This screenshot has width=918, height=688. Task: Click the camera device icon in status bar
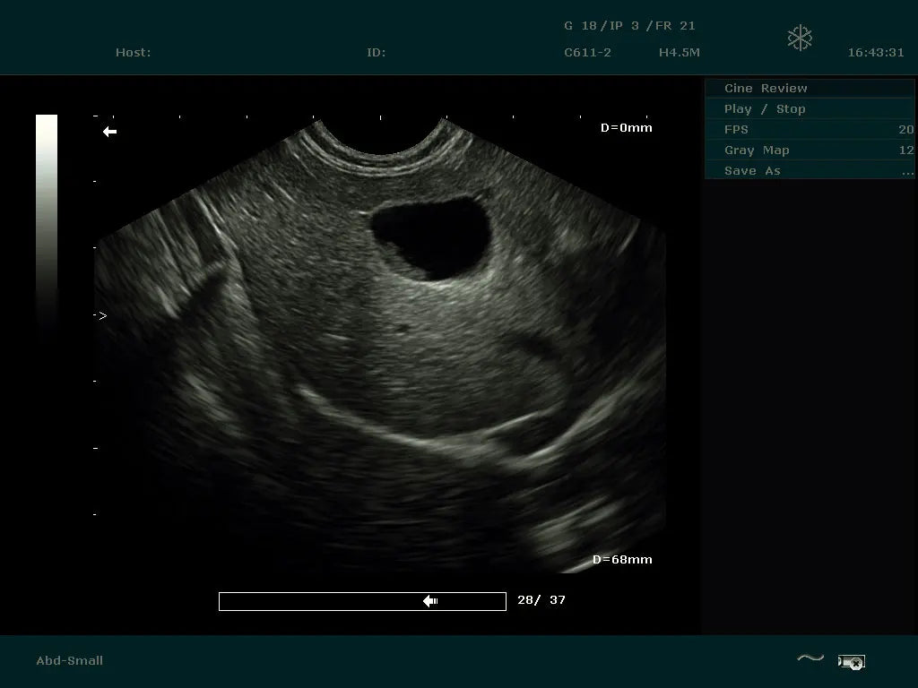(x=851, y=662)
